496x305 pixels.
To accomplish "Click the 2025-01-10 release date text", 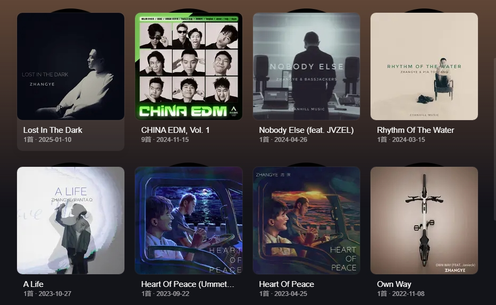I will (x=55, y=140).
